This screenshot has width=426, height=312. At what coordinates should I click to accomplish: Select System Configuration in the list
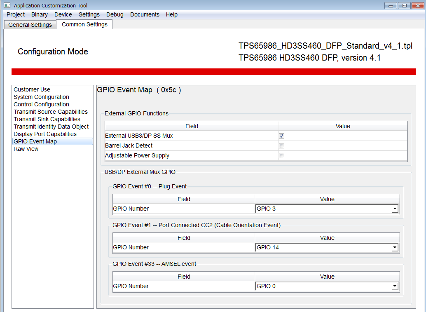41,97
